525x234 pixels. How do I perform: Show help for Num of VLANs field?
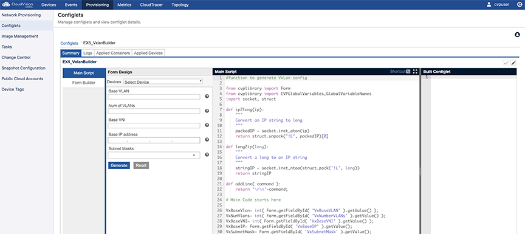click(207, 111)
